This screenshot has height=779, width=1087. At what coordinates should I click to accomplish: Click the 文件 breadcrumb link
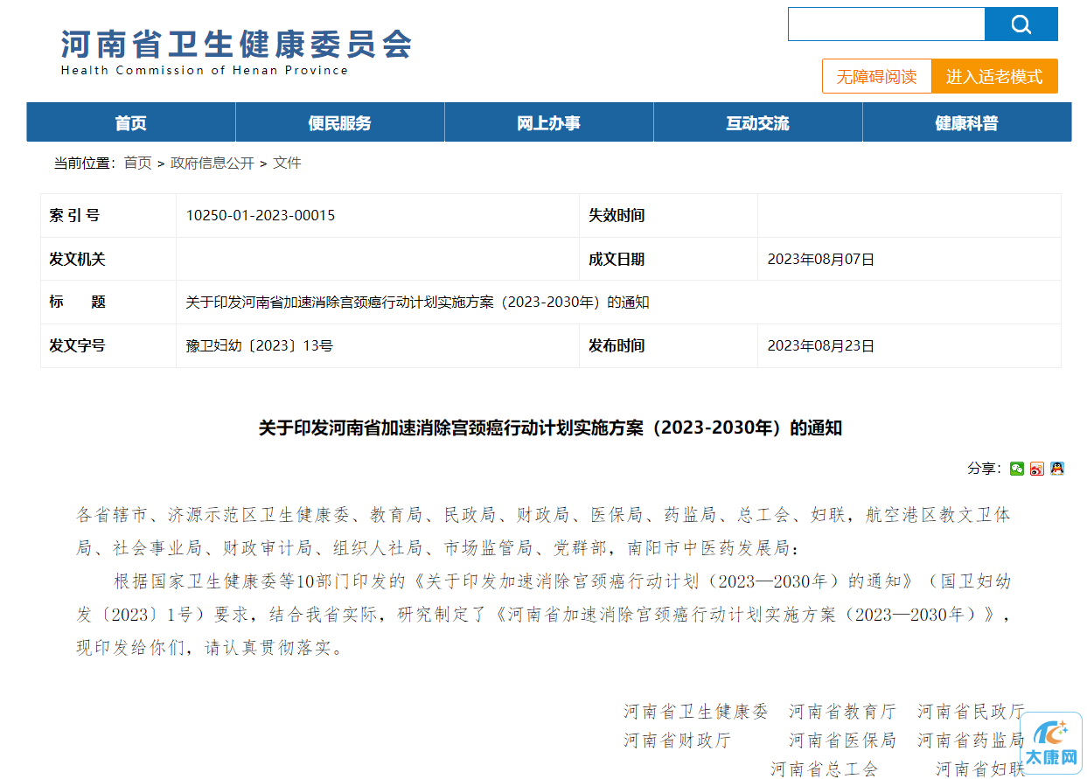[x=287, y=163]
